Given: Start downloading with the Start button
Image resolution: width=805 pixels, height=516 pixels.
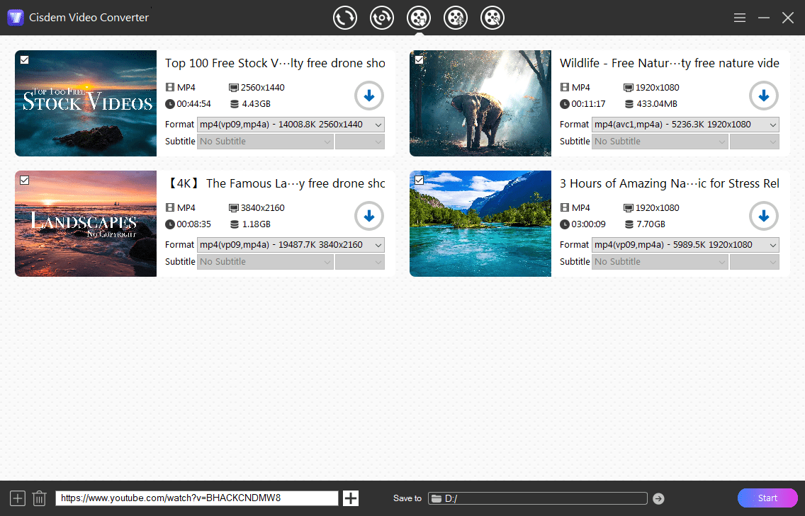Looking at the screenshot, I should pyautogui.click(x=767, y=498).
